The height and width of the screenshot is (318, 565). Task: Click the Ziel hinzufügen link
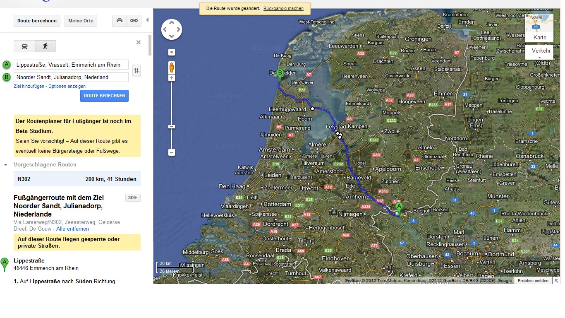29,86
